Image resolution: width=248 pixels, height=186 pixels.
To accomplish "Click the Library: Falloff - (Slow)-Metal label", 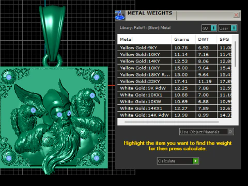I will pos(145,28).
